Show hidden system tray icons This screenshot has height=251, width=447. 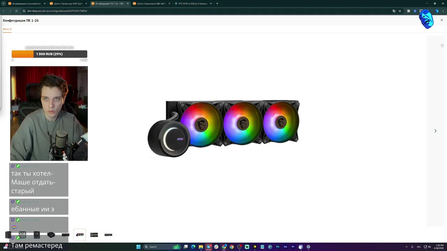pos(406,247)
